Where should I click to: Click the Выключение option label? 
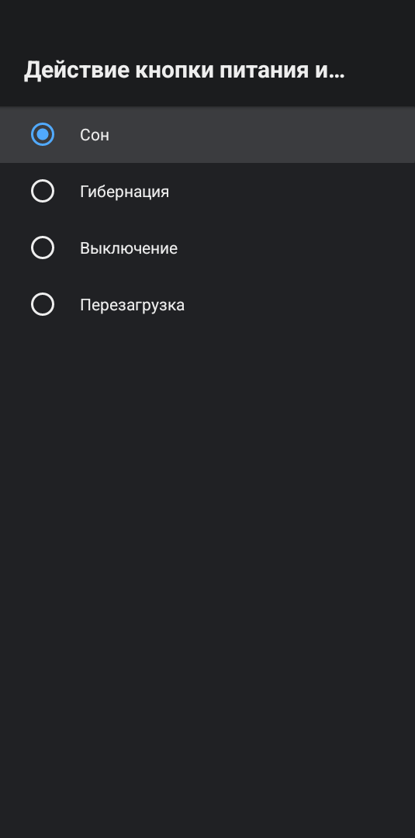(129, 248)
